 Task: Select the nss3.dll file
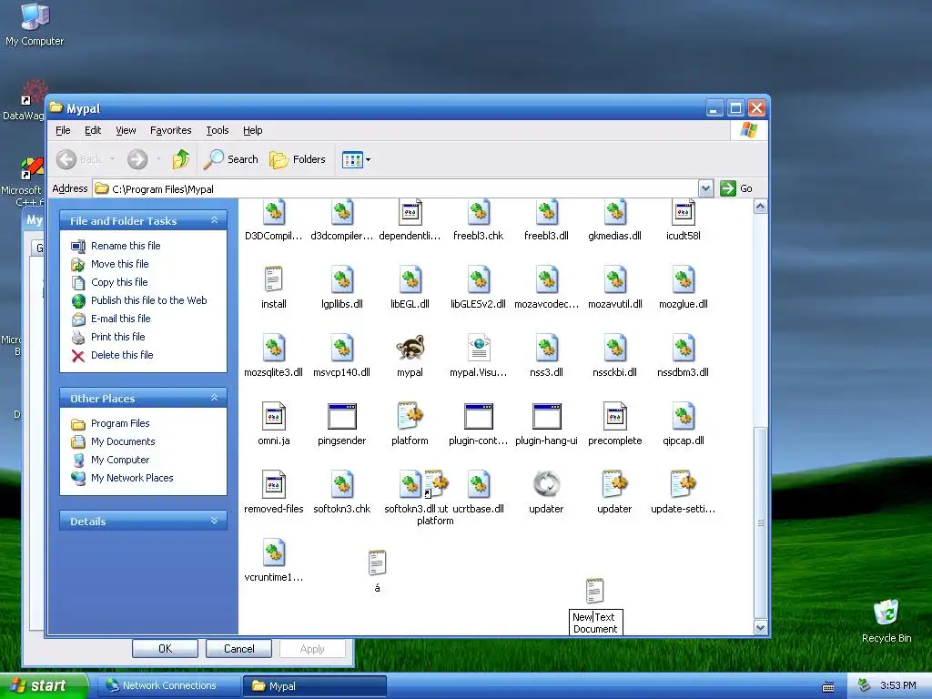click(x=547, y=349)
